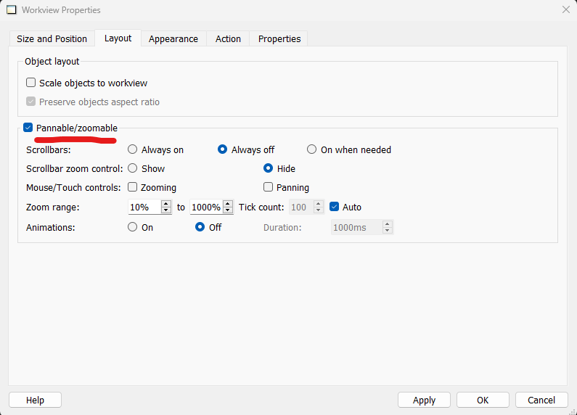The height and width of the screenshot is (415, 577).
Task: Uncheck the Pannable/zoomable checkbox
Action: click(28, 128)
